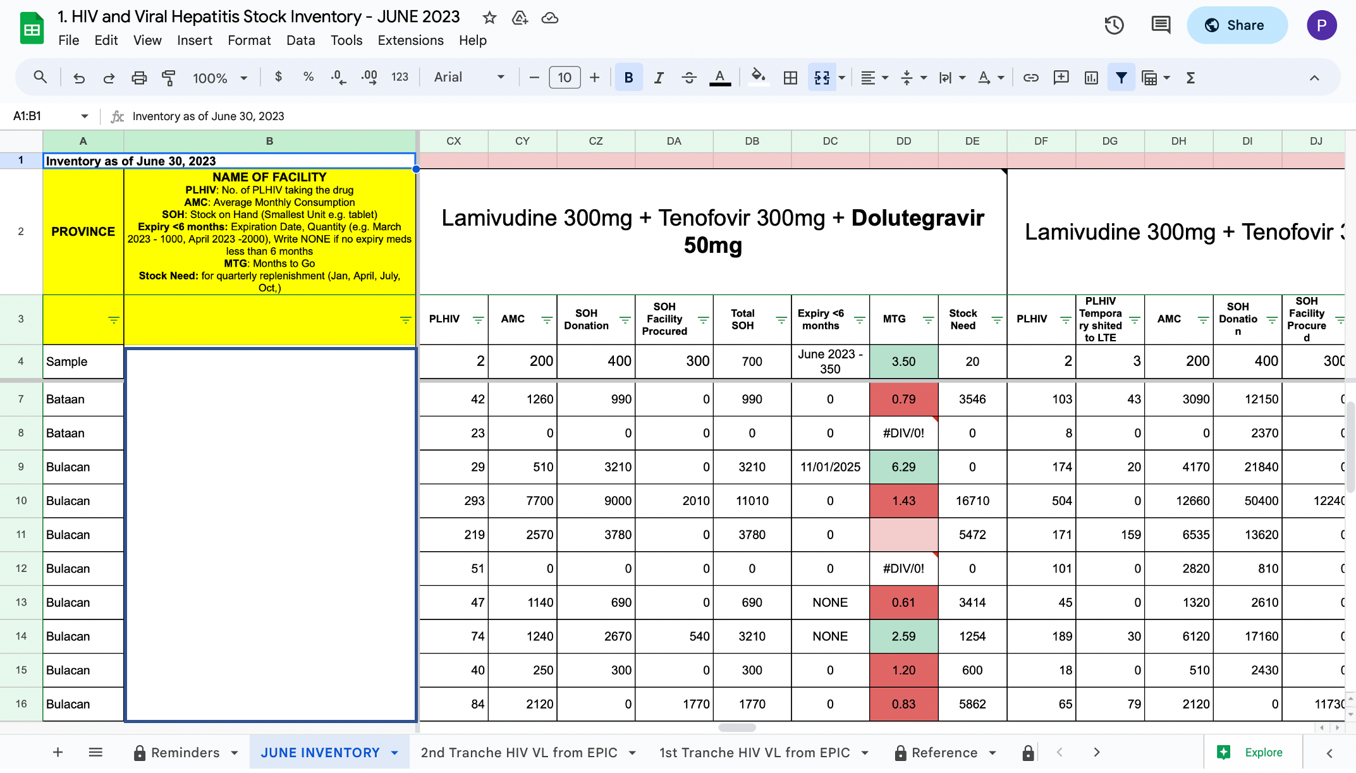Click the Explore button

point(1252,752)
